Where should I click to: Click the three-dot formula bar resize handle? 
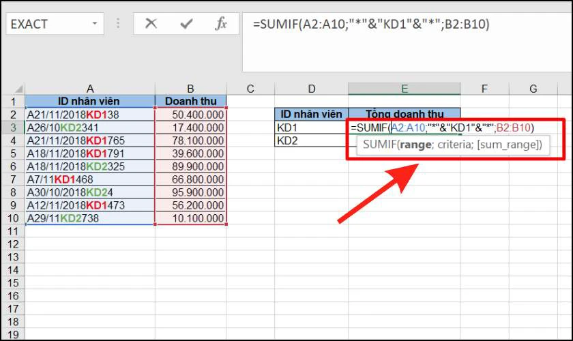[118, 23]
